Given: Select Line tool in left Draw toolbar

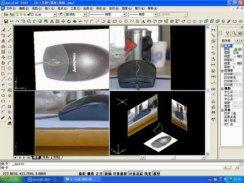Looking at the screenshot, I should [x=9, y=30].
